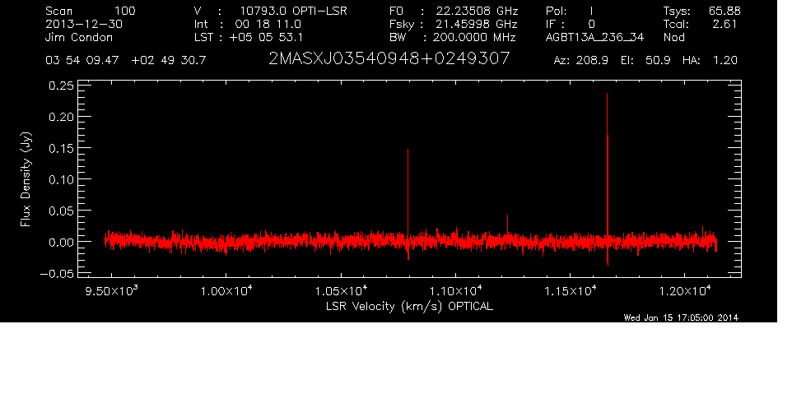Select the scan number 100 in the header
This screenshot has height=403, width=792.
pyautogui.click(x=125, y=11)
